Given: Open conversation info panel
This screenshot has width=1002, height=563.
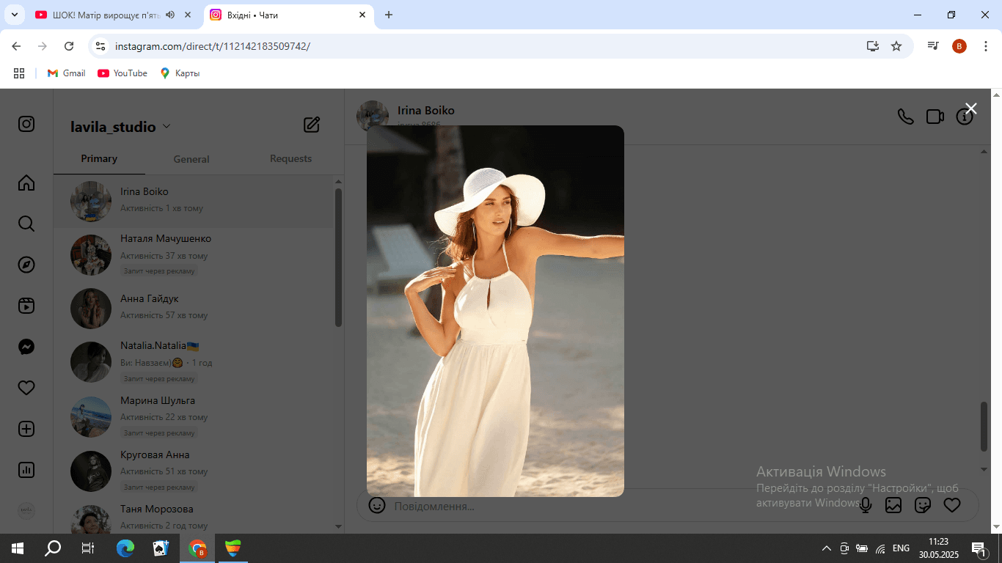Looking at the screenshot, I should tap(965, 117).
